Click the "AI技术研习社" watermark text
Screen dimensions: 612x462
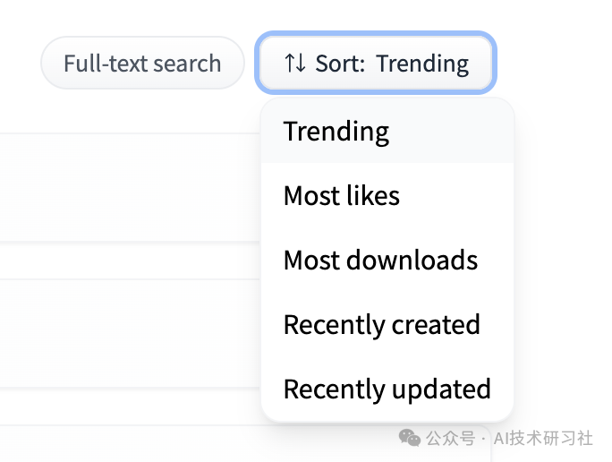(x=542, y=438)
